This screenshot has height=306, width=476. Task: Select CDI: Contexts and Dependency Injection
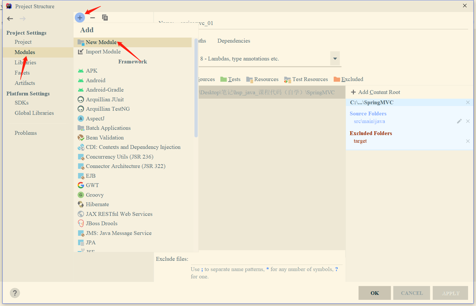tap(132, 147)
